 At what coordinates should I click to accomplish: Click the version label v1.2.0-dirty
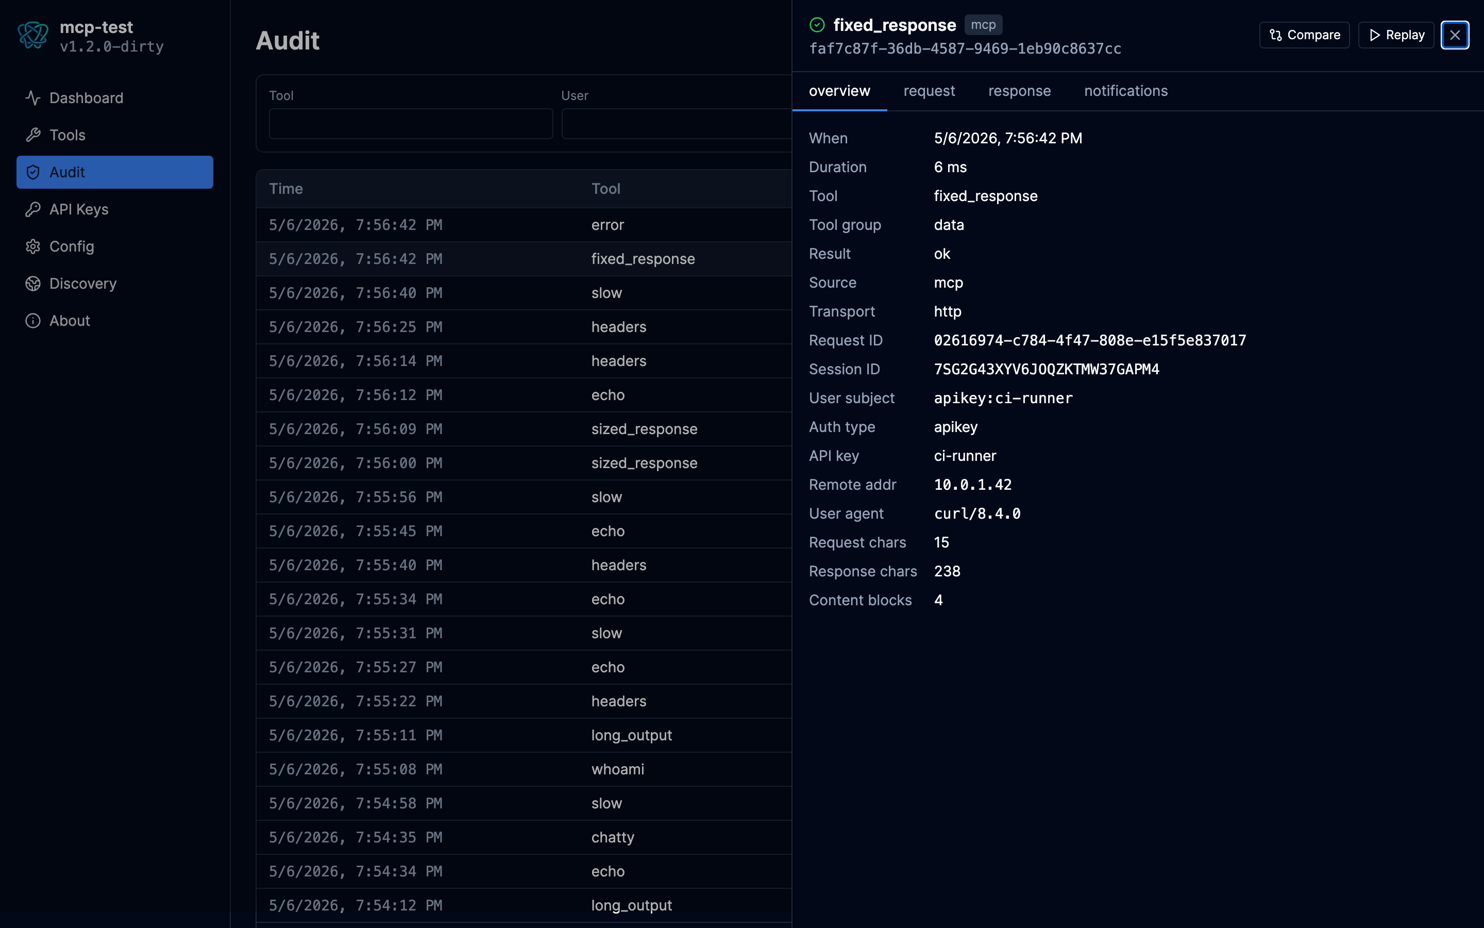coord(112,46)
